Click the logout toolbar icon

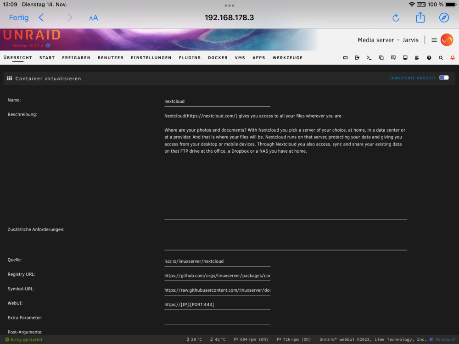point(357,58)
